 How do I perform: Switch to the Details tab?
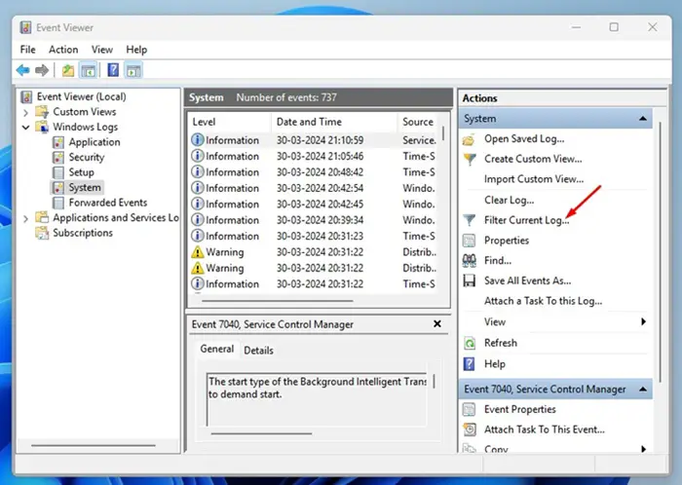(x=259, y=351)
